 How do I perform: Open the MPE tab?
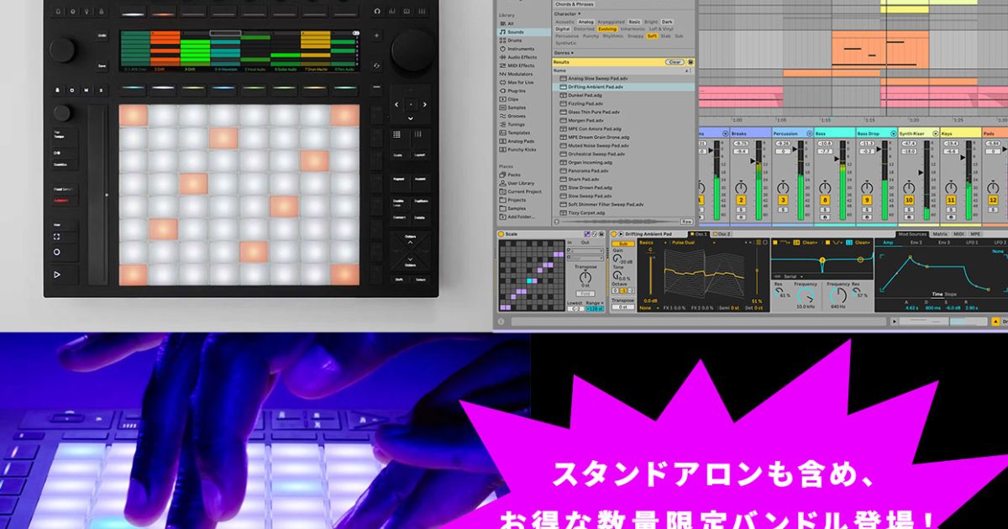coord(975,233)
